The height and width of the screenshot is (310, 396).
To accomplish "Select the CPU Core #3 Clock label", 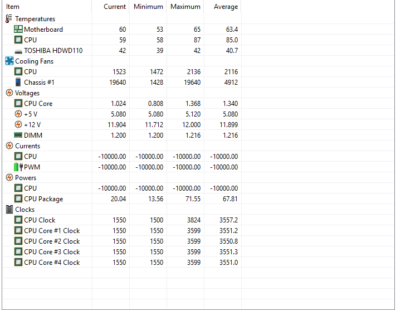I will tap(52, 252).
